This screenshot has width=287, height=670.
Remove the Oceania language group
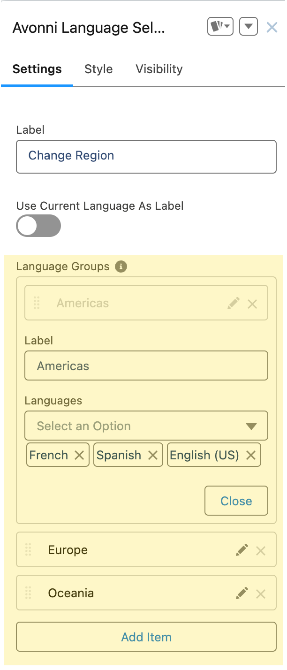261,594
